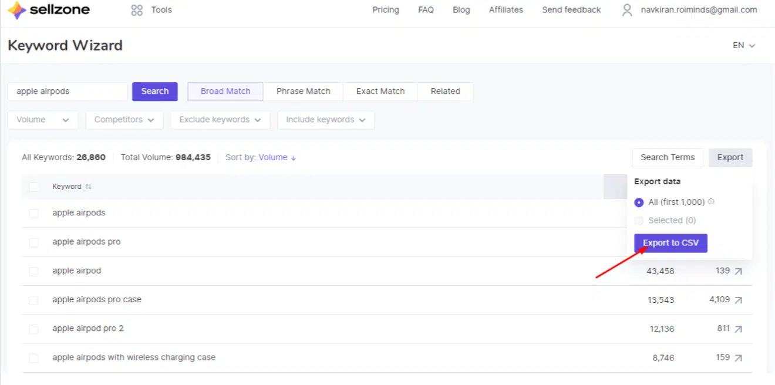Screen dimensions: 775x385
Task: Open external link arrow for apple airpods pro case
Action: click(x=738, y=300)
